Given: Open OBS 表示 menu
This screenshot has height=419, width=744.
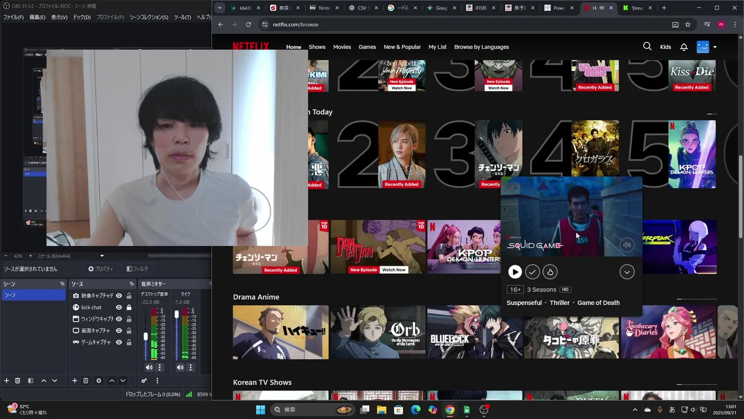Looking at the screenshot, I should 59,17.
